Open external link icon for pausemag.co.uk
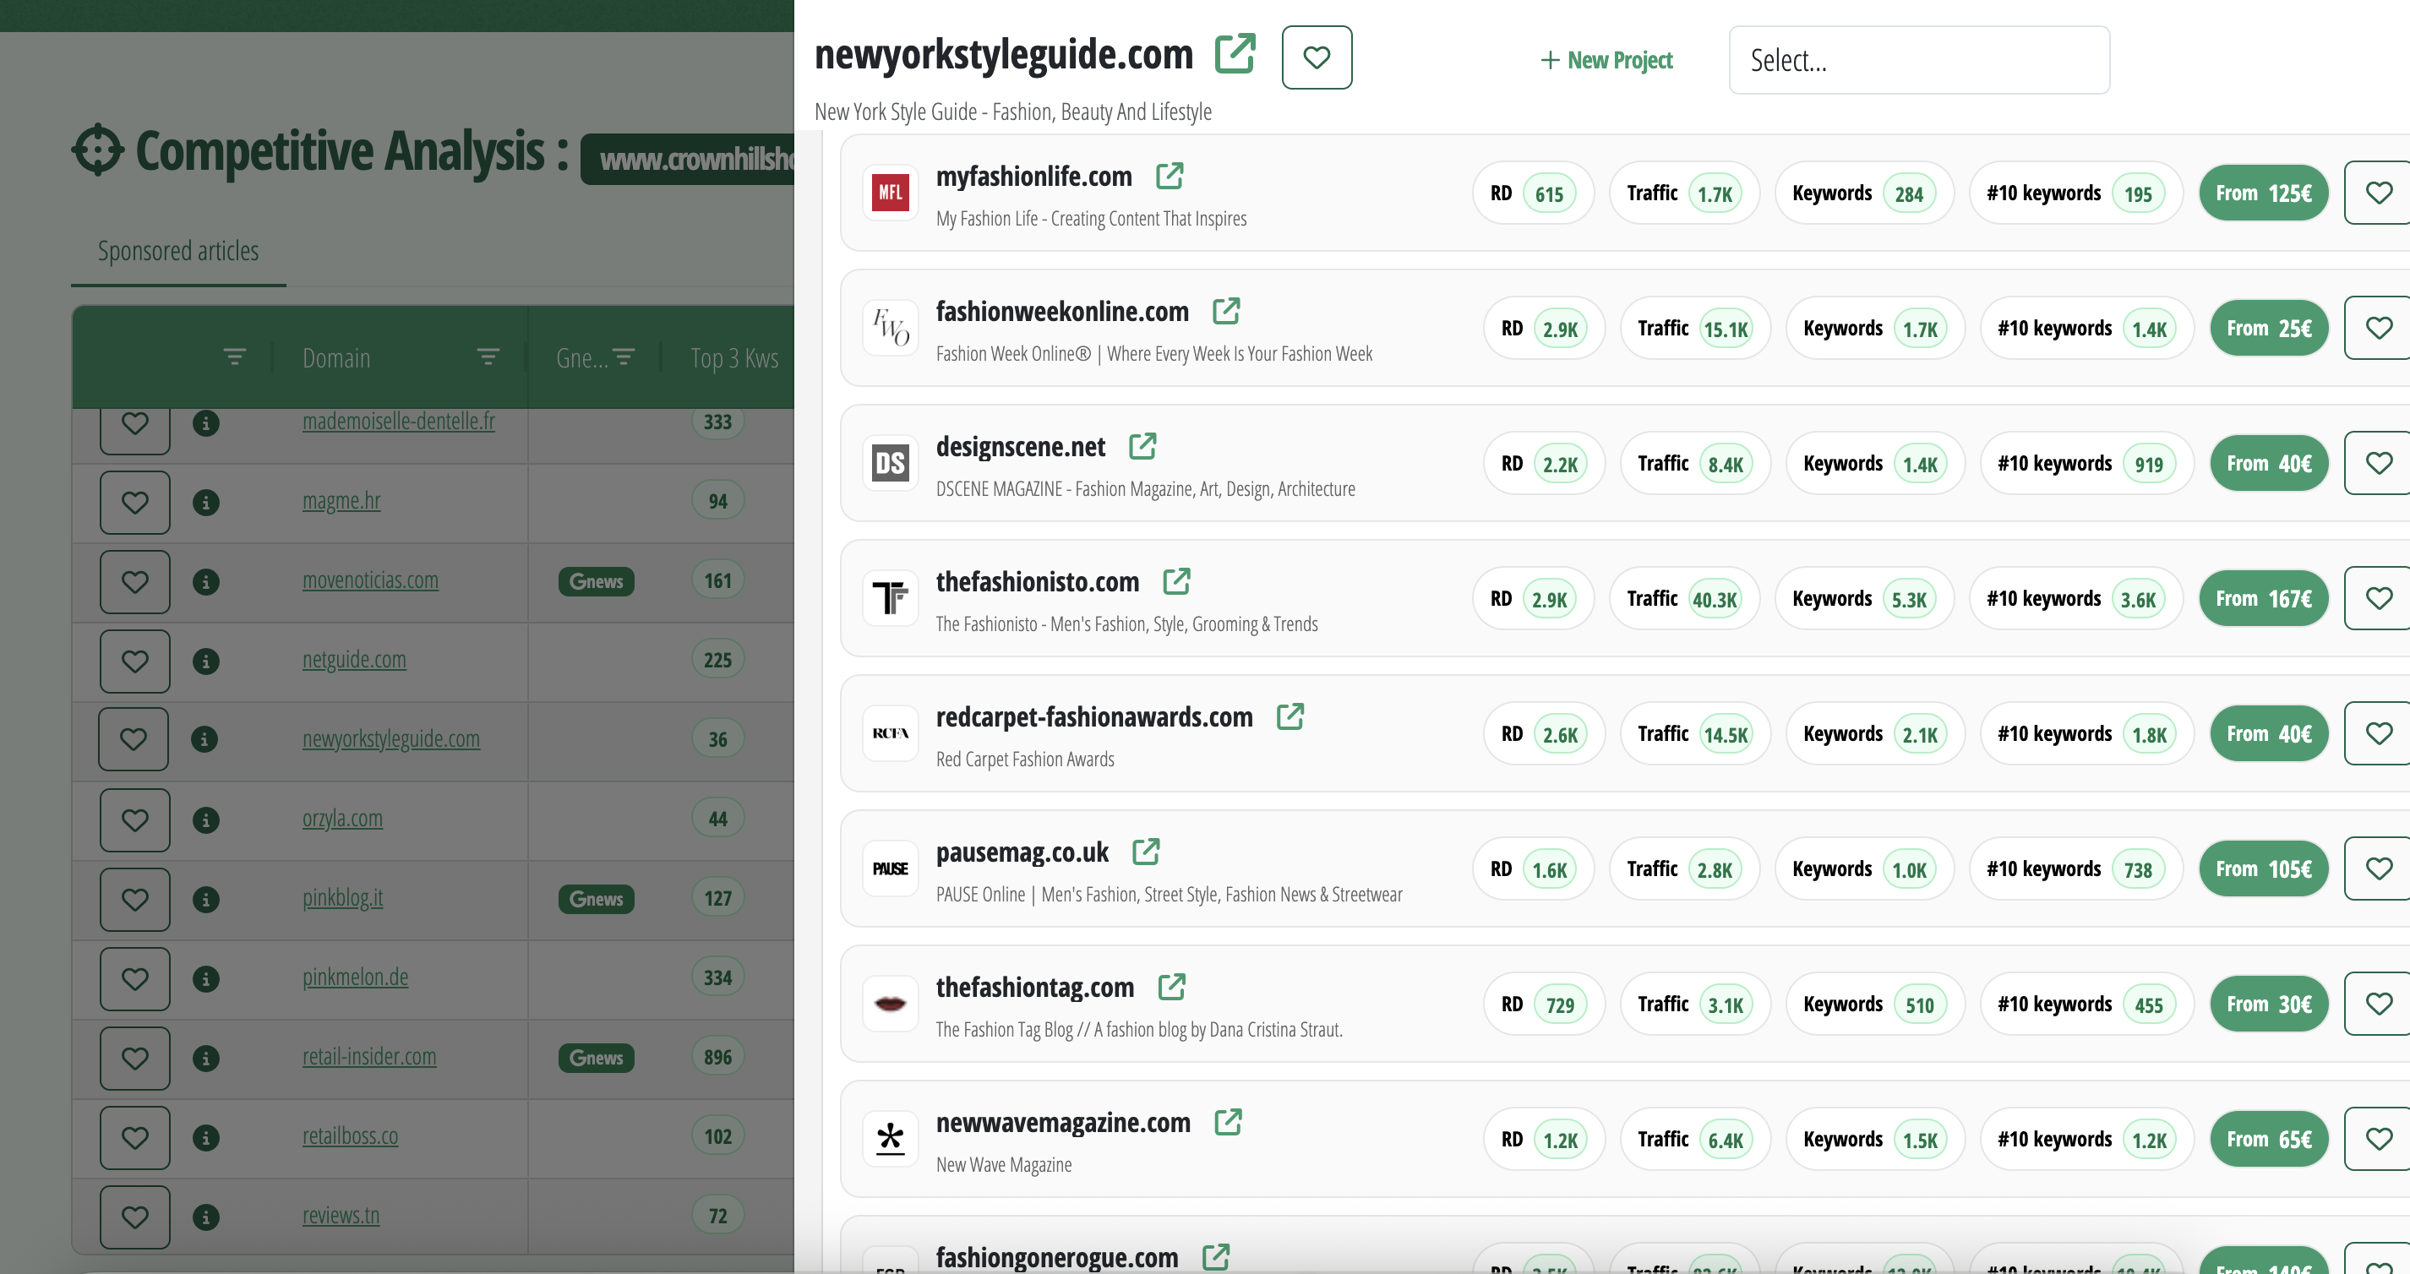2410x1274 pixels. click(x=1146, y=852)
